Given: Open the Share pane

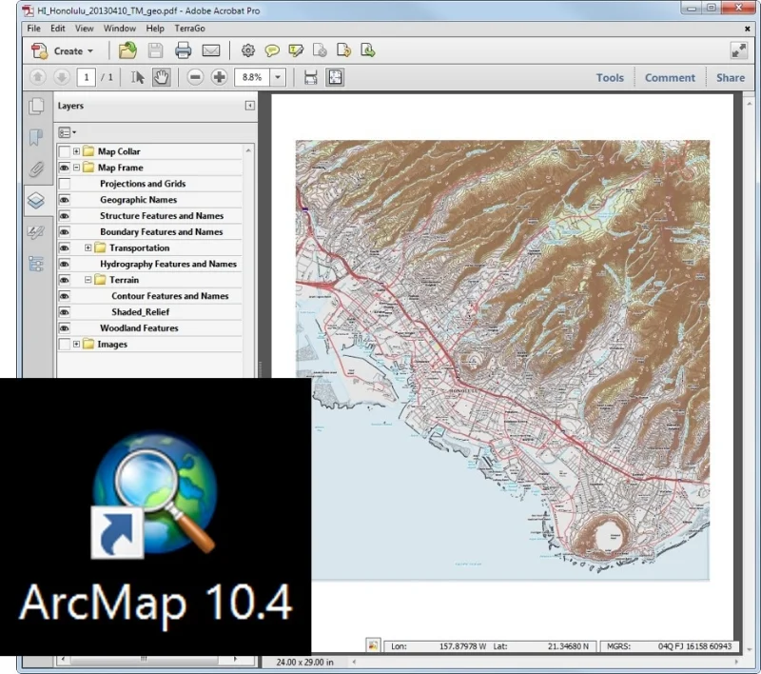Looking at the screenshot, I should point(731,78).
